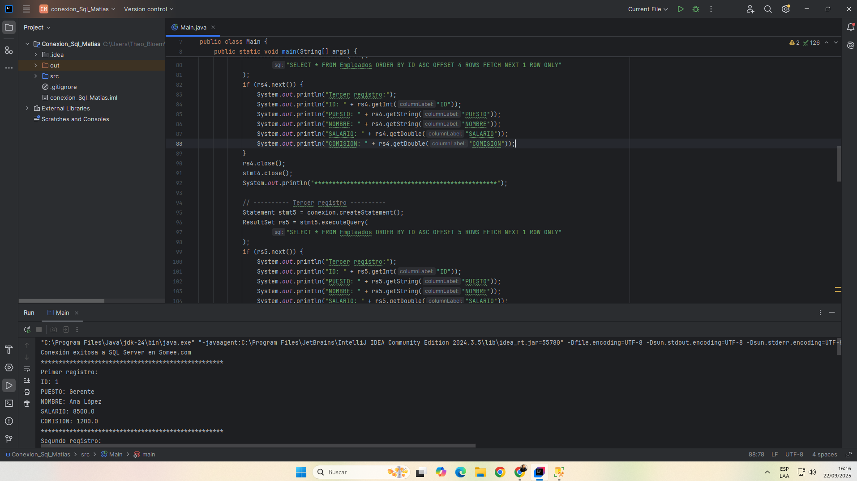Expand the External Libraries node

[x=27, y=108]
